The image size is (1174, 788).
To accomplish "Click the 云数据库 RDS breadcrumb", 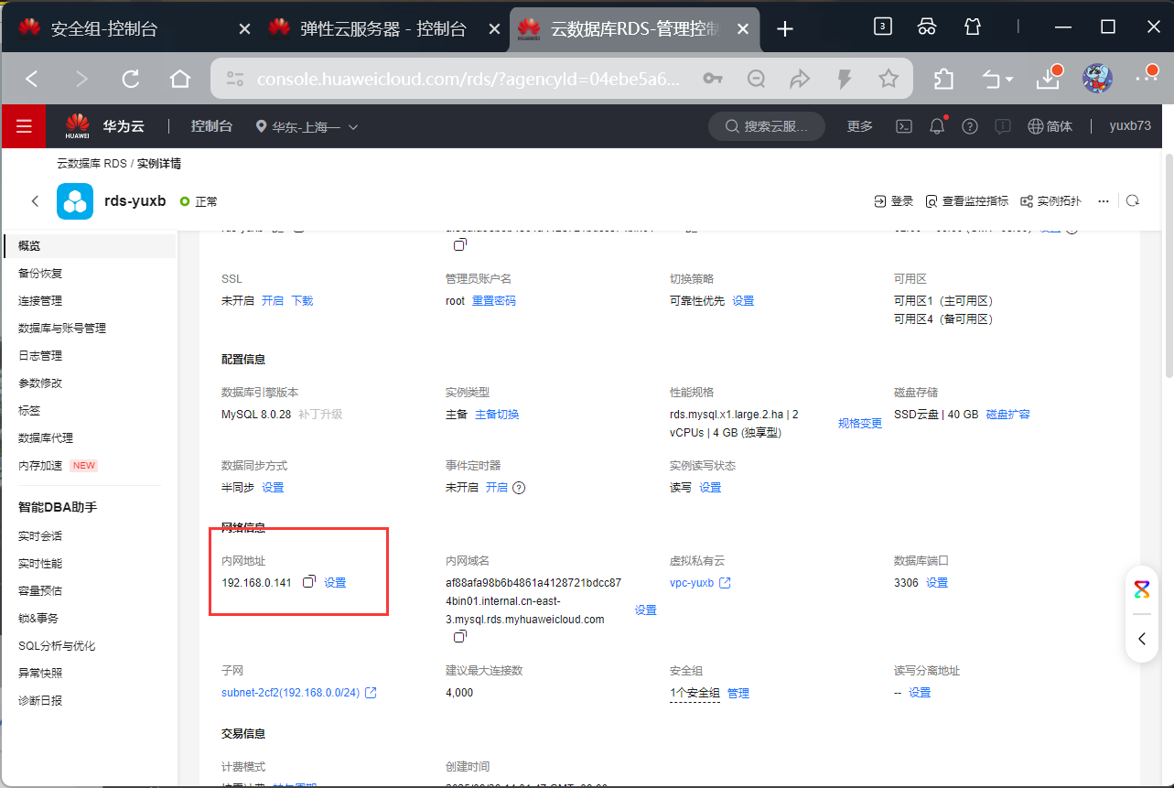I will (92, 164).
